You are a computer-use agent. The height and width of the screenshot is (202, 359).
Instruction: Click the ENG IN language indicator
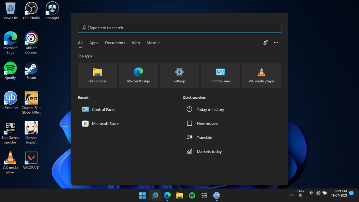pyautogui.click(x=300, y=193)
